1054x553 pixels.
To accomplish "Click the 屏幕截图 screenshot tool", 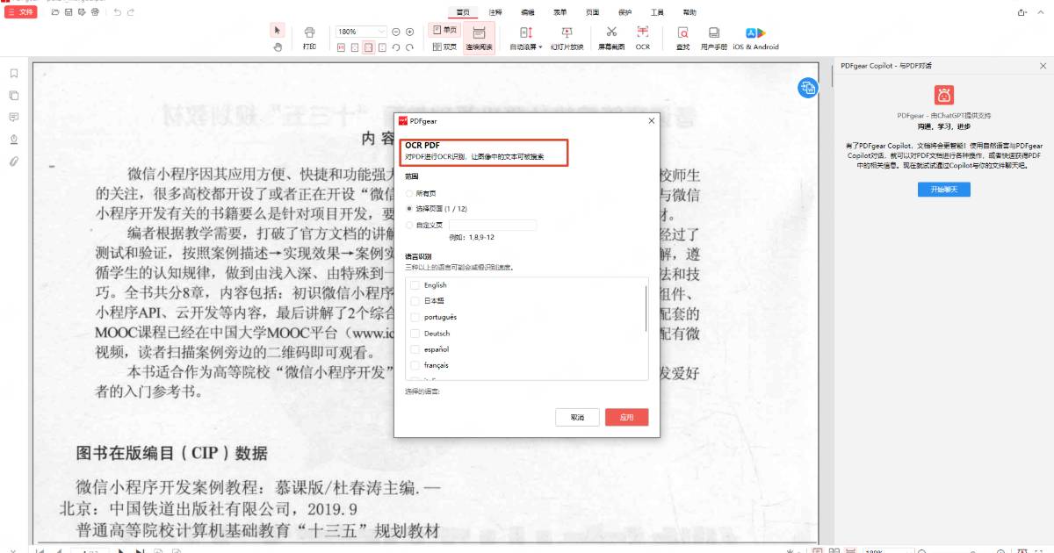I will point(611,38).
